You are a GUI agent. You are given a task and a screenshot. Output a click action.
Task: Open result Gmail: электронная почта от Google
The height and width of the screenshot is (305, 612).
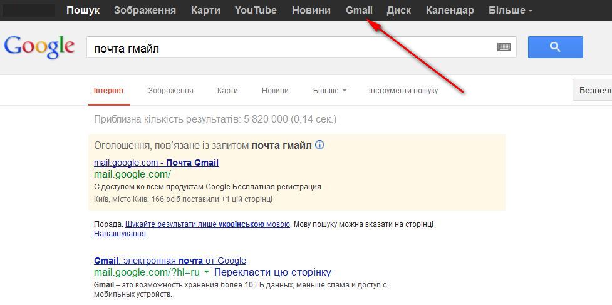[170, 261]
